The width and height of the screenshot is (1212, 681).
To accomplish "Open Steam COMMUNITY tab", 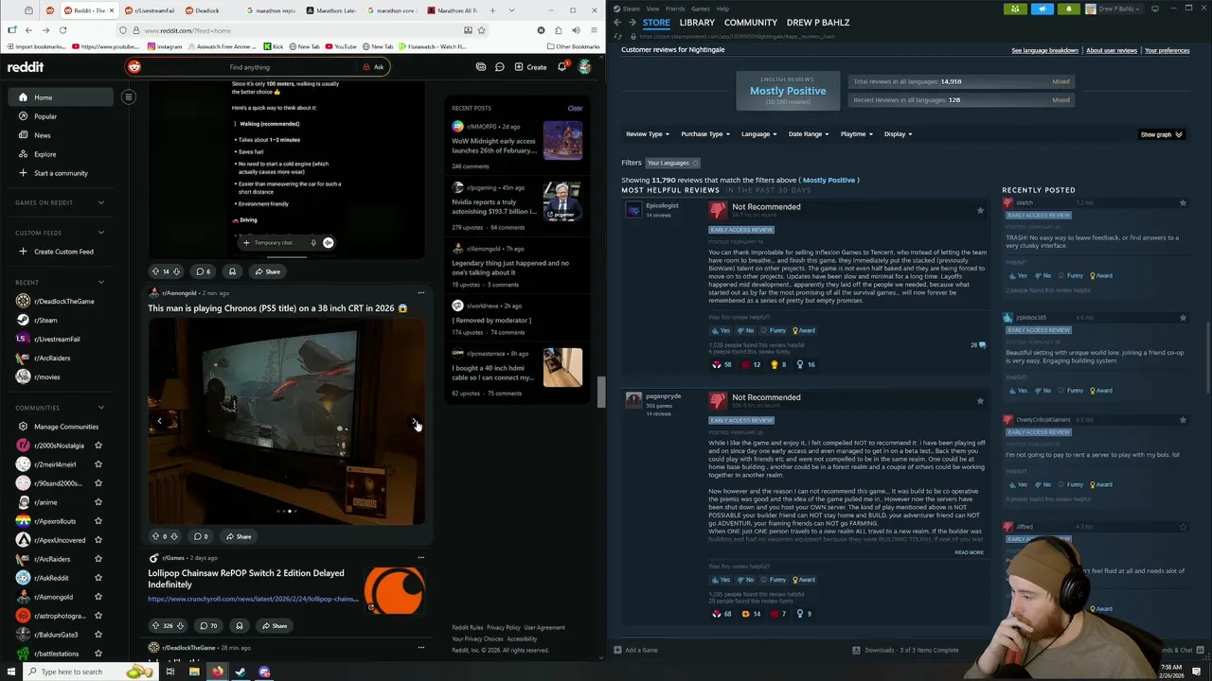I will [751, 22].
